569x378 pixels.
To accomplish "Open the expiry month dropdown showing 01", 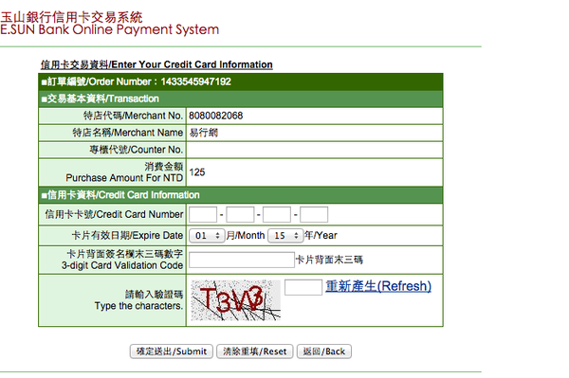I will pyautogui.click(x=207, y=236).
